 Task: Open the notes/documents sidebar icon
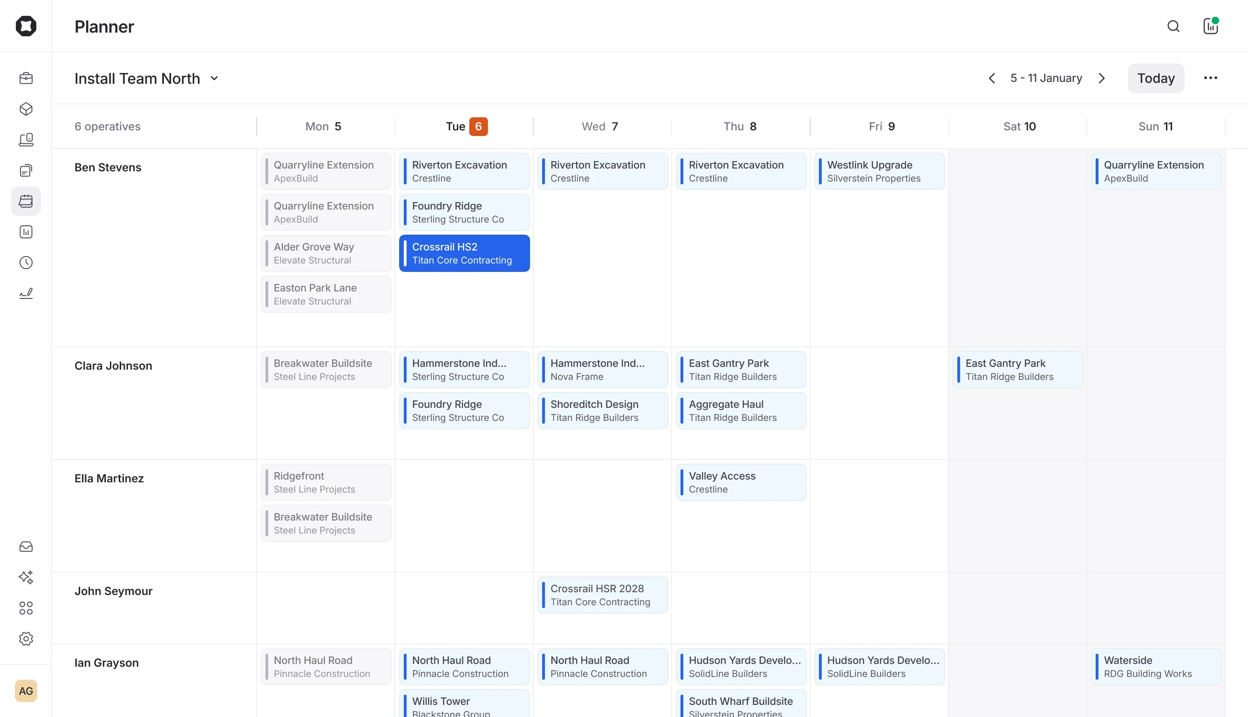[x=26, y=170]
